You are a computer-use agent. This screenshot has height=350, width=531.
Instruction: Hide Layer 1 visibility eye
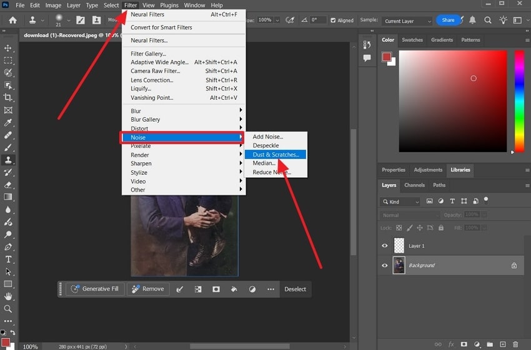pyautogui.click(x=385, y=246)
